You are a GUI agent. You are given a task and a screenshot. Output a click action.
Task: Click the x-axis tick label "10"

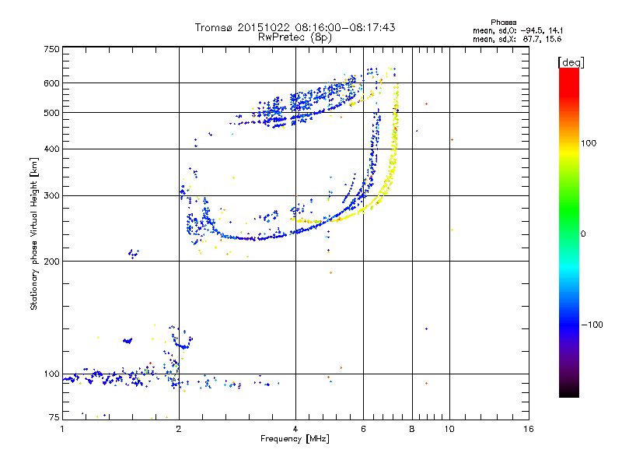(449, 429)
